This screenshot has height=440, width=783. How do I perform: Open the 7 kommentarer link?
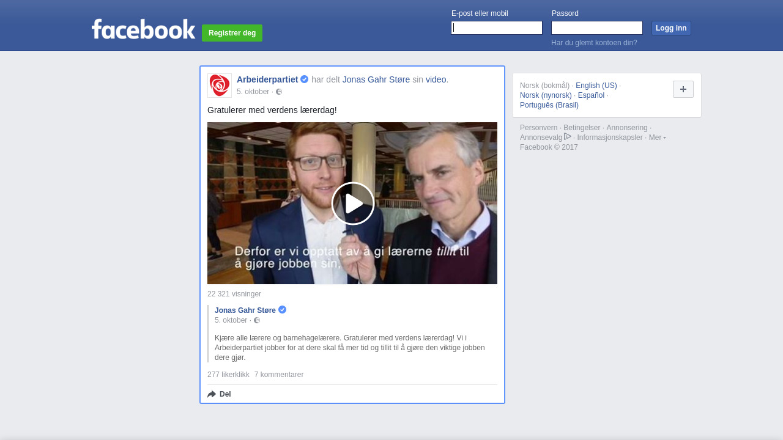click(279, 375)
